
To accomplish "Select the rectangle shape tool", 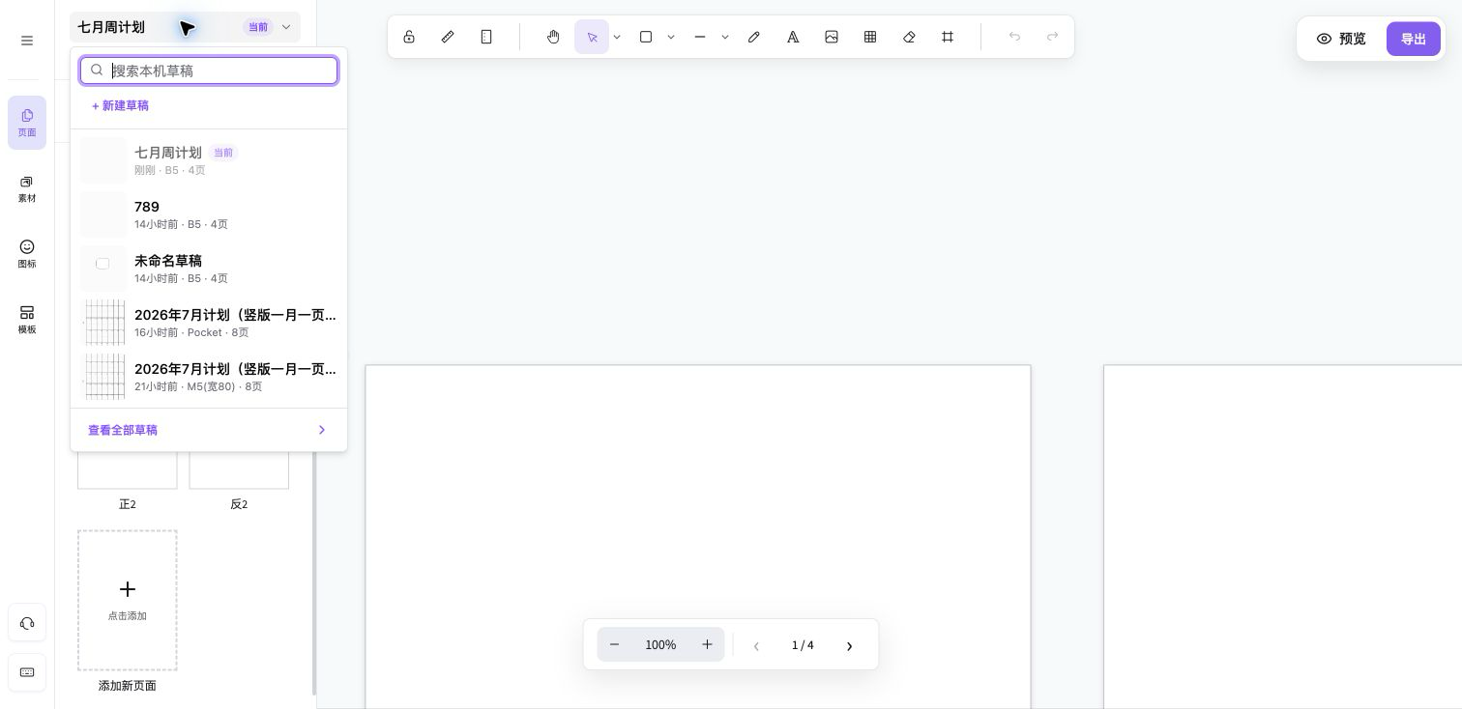I will [646, 37].
